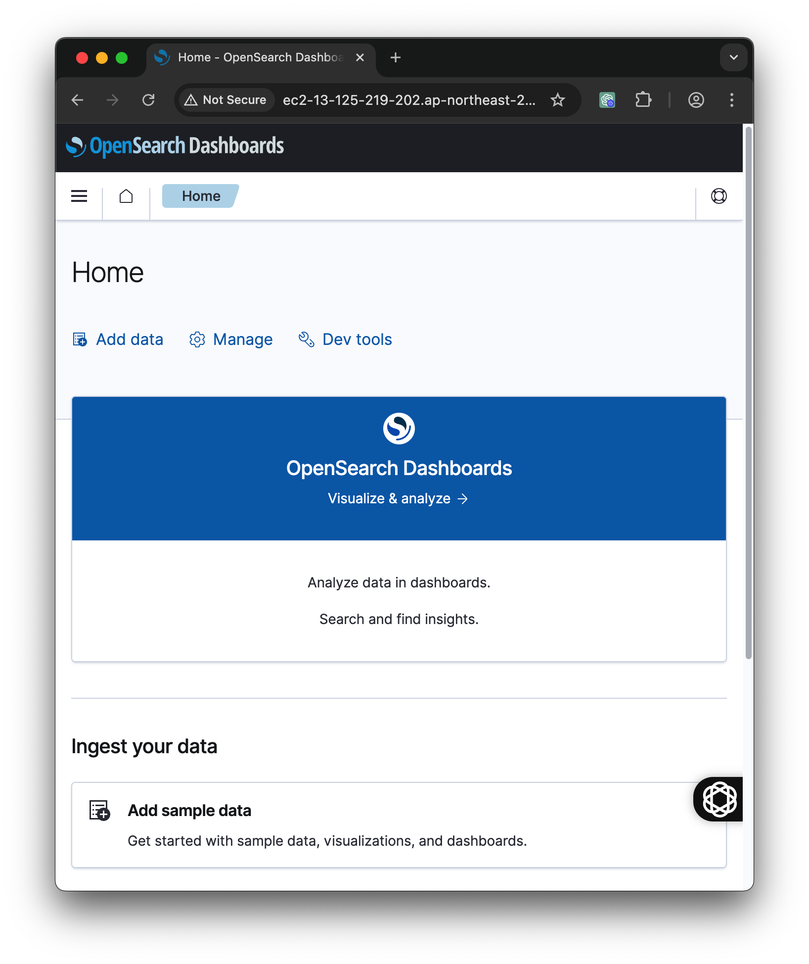
Task: Open the browser profile icon
Action: click(x=696, y=100)
